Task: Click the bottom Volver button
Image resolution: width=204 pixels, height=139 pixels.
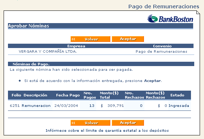Action: click(90, 123)
